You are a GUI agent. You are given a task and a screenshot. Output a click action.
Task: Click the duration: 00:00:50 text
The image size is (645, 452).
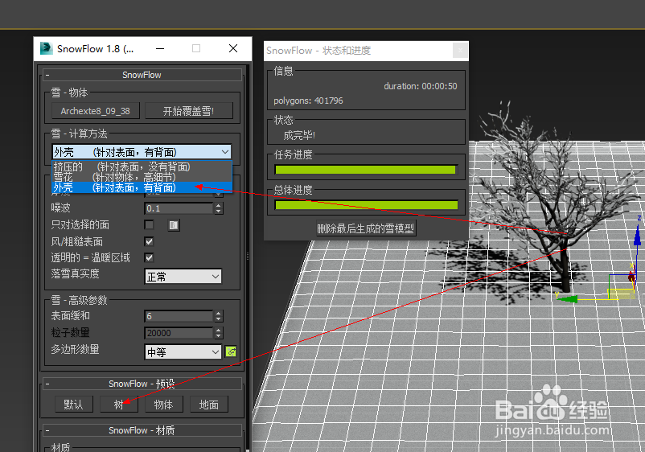421,86
